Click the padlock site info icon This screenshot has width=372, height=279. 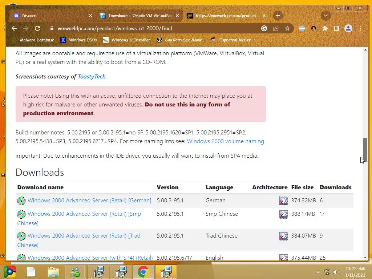click(52, 28)
